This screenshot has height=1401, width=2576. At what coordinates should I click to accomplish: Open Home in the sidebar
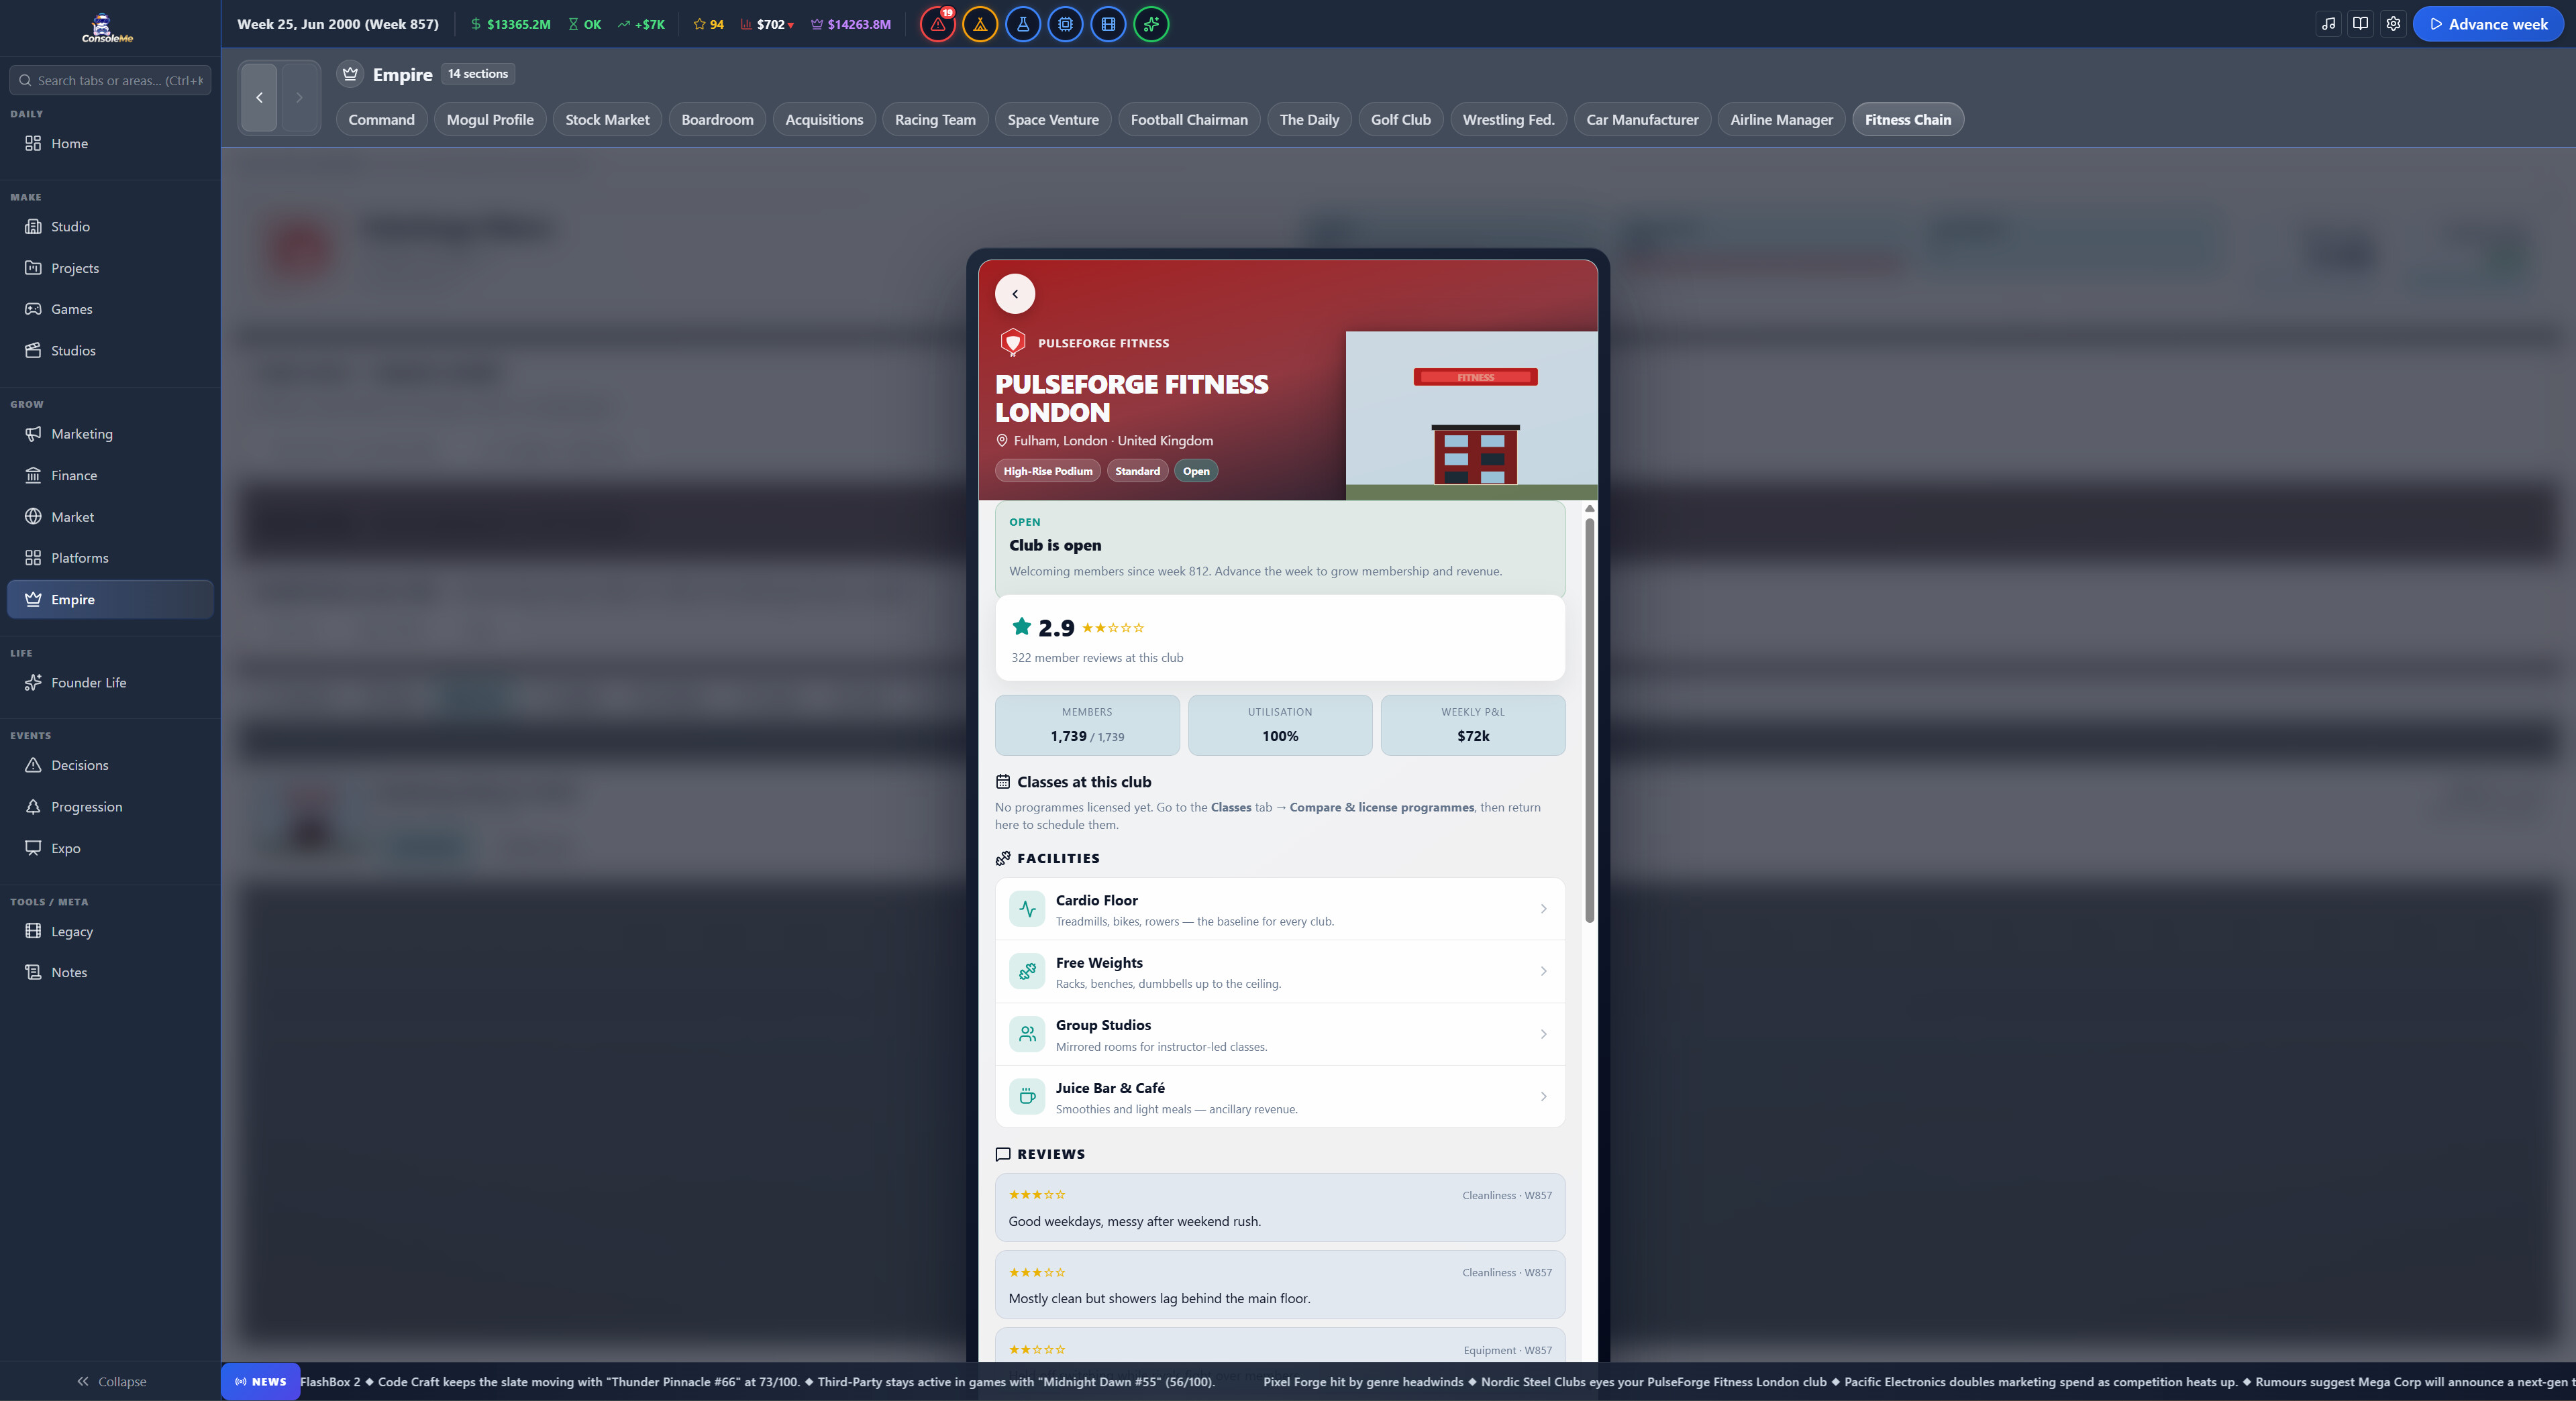pos(110,144)
